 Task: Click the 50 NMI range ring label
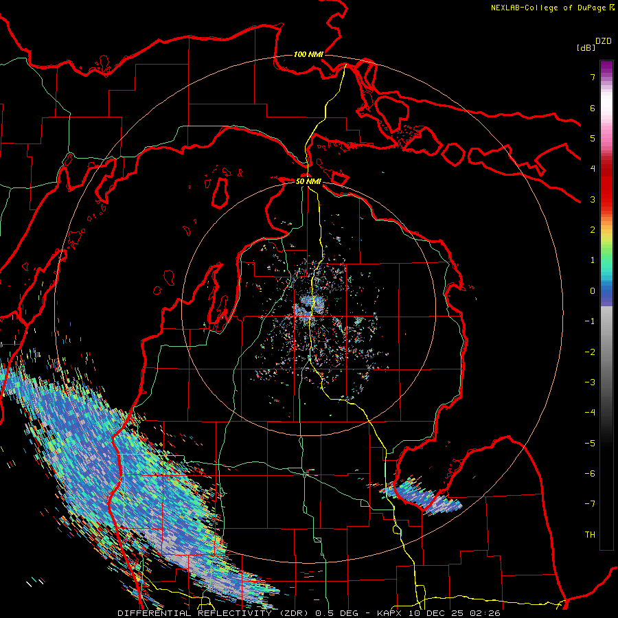[x=308, y=181]
